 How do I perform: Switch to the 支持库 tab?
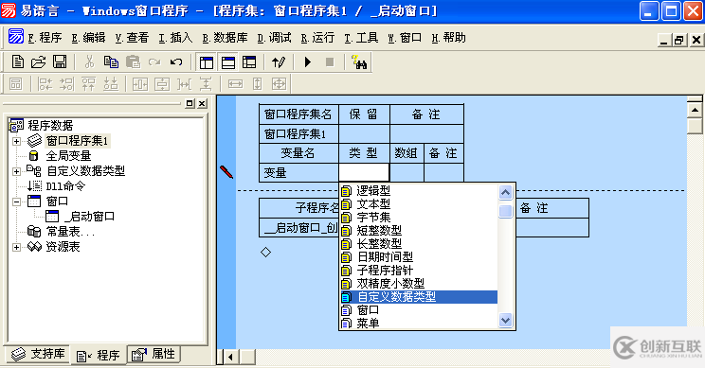click(39, 354)
